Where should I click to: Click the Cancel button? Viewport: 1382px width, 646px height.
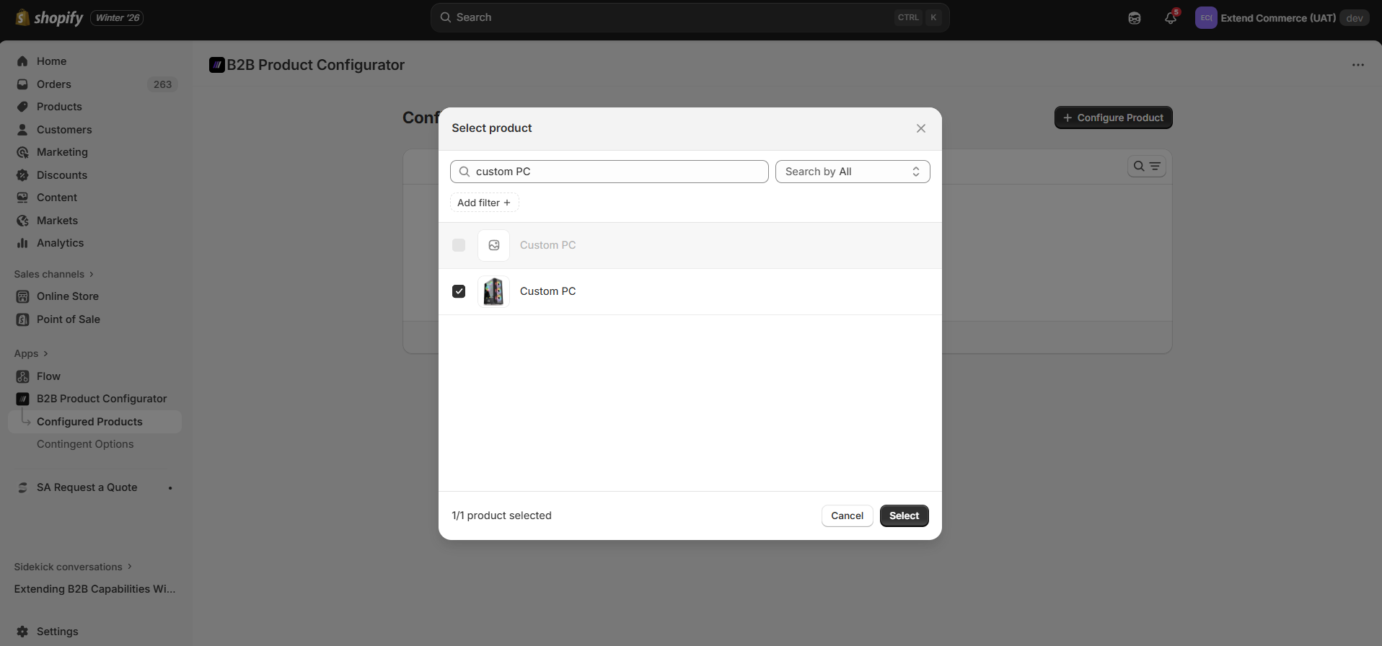(x=847, y=516)
